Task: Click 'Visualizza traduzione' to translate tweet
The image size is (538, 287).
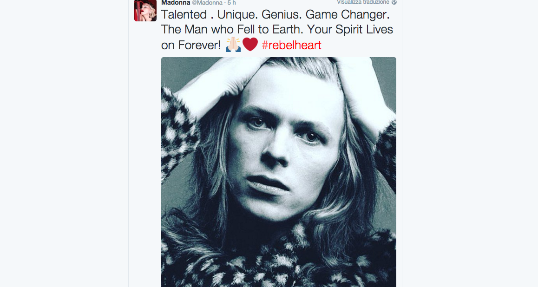Action: 363,2
